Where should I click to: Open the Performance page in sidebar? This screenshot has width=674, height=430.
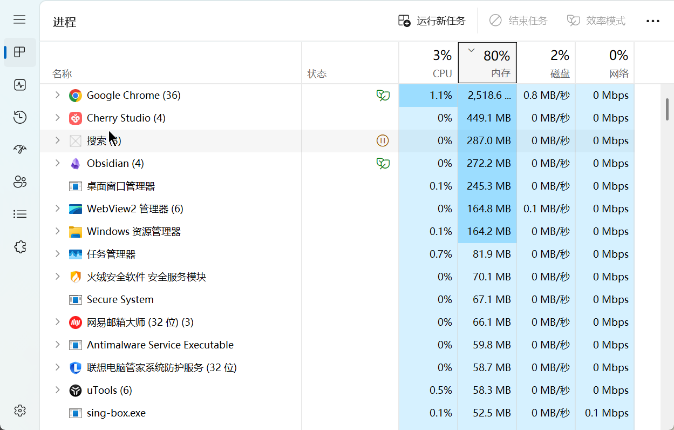click(20, 85)
